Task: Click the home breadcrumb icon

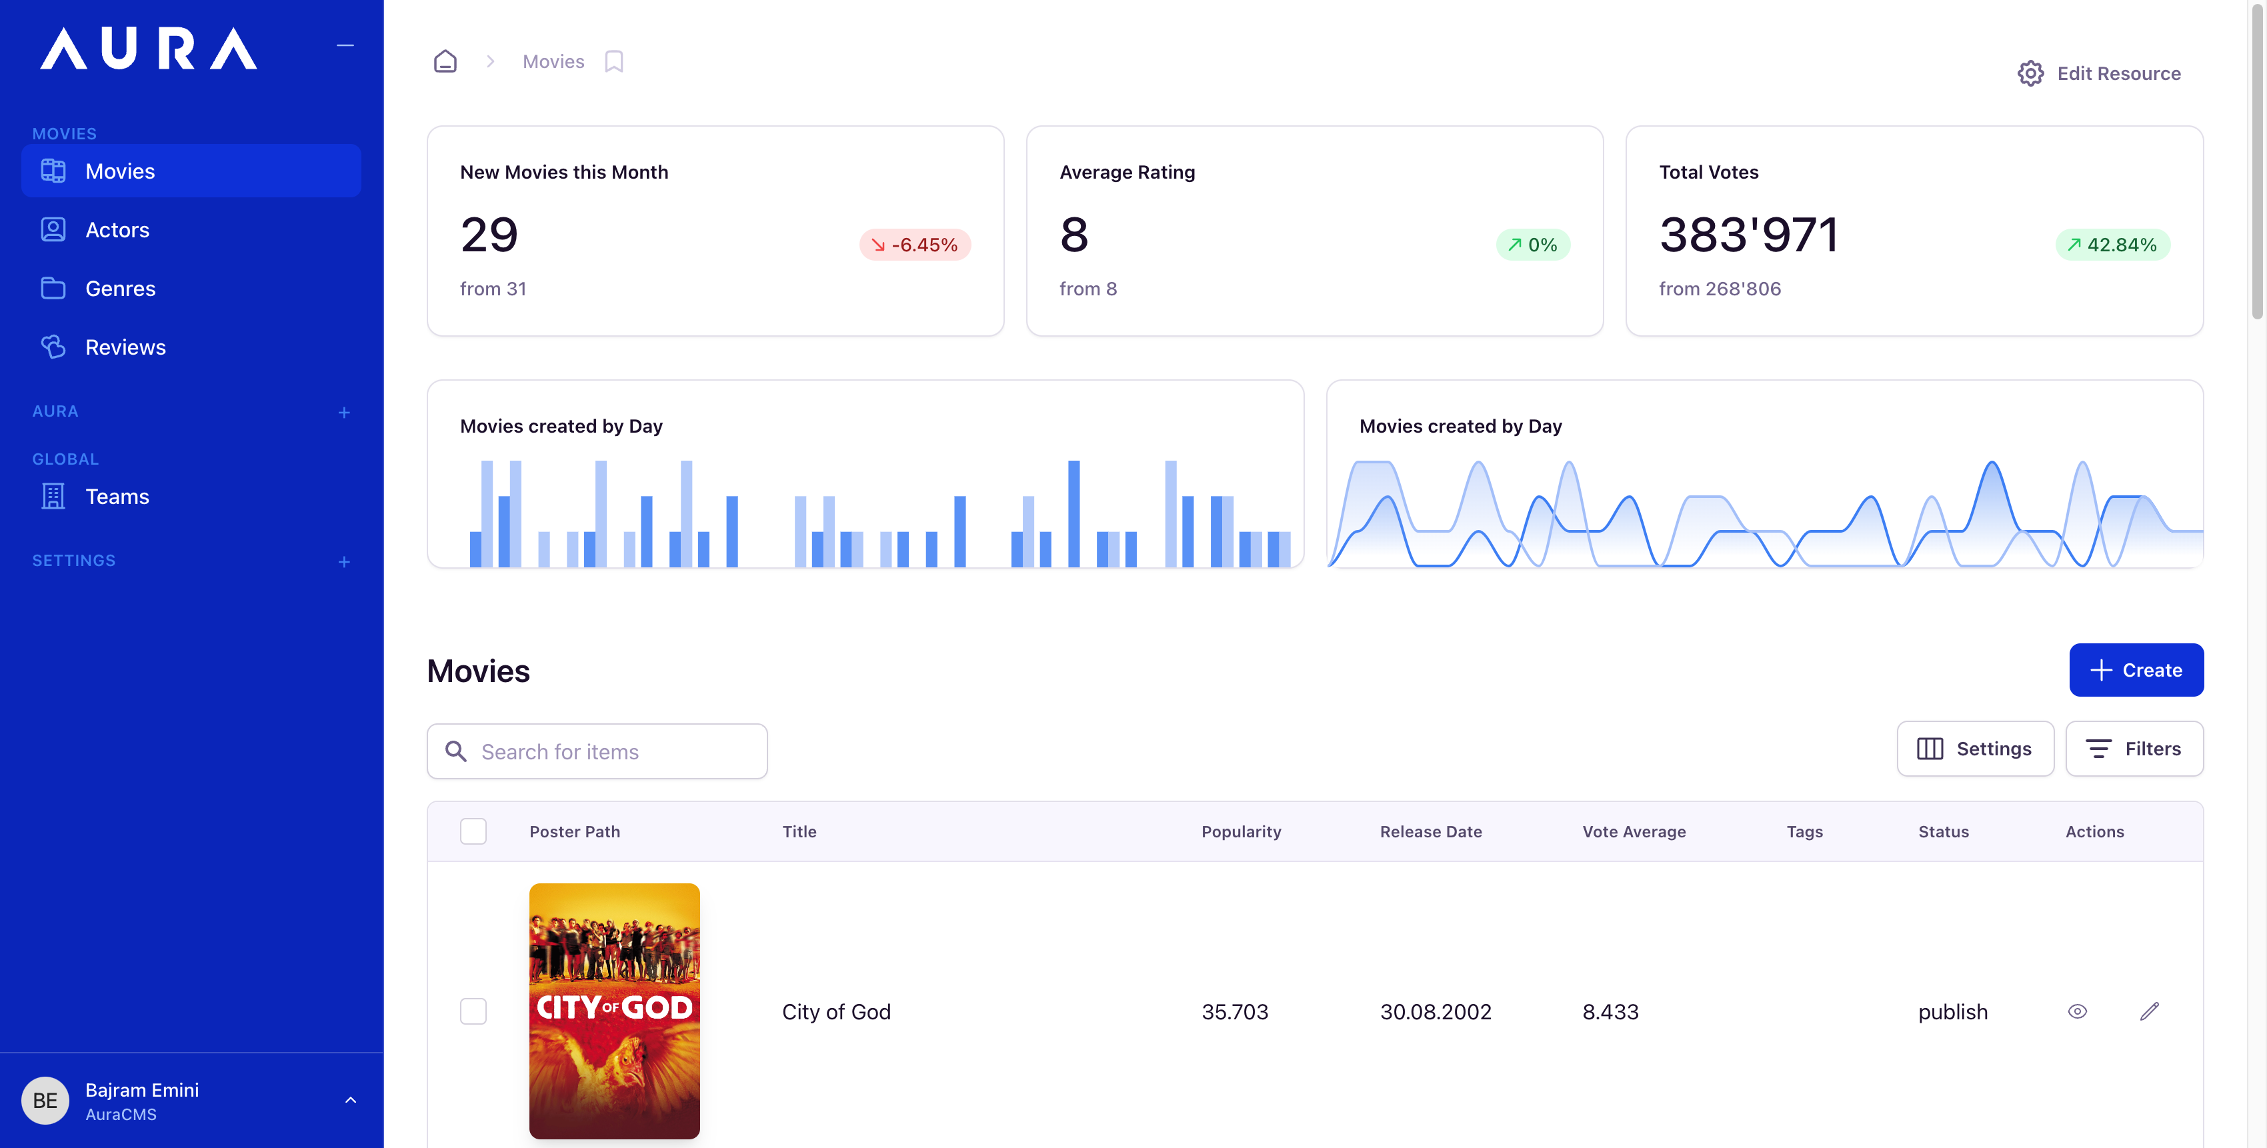Action: click(445, 61)
